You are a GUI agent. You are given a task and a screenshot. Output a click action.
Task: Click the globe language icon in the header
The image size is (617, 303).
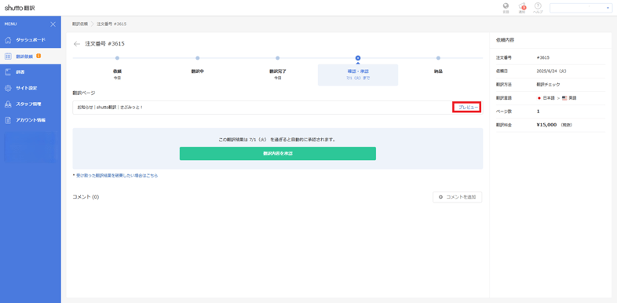click(506, 7)
